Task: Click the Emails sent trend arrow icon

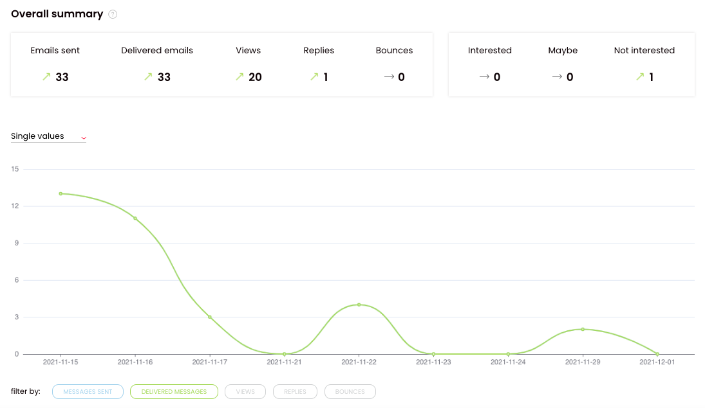Action: pos(45,76)
